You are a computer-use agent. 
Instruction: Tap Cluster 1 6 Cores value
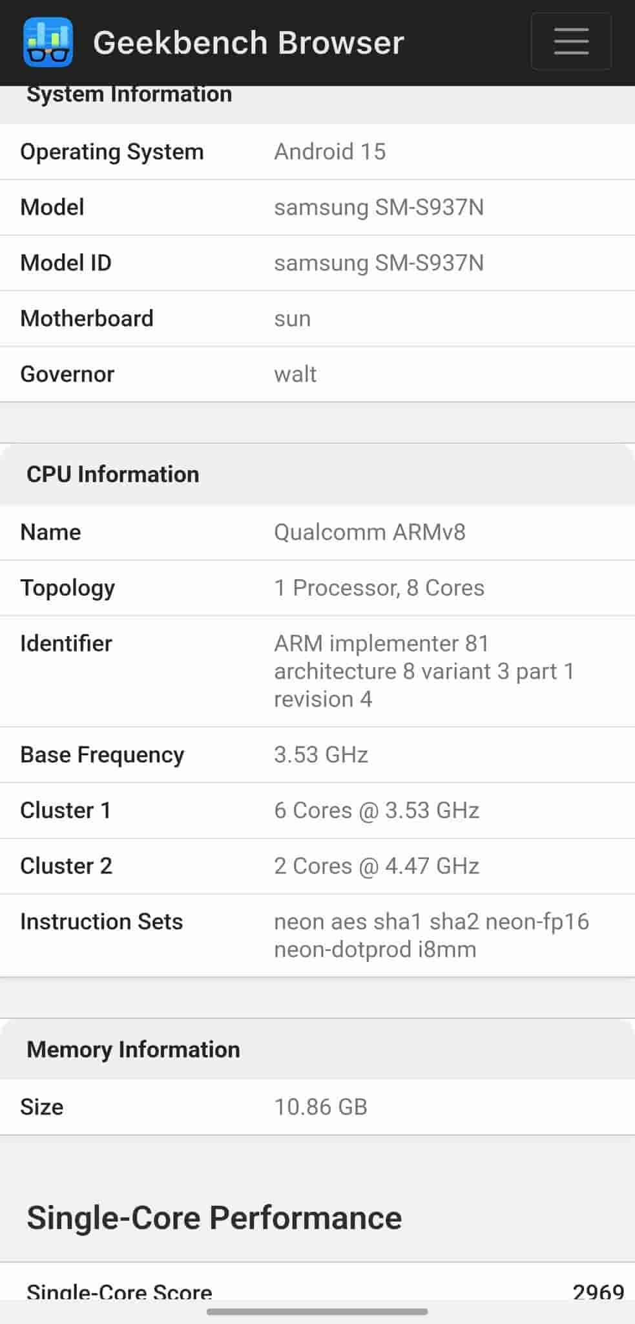tap(377, 810)
